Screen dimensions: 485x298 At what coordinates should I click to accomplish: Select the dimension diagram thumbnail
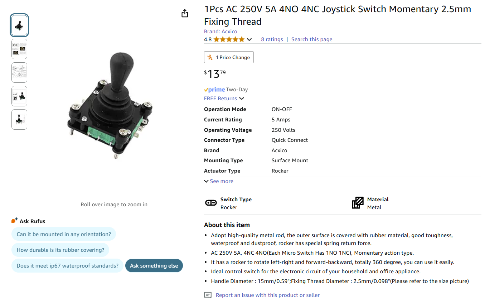point(19,73)
